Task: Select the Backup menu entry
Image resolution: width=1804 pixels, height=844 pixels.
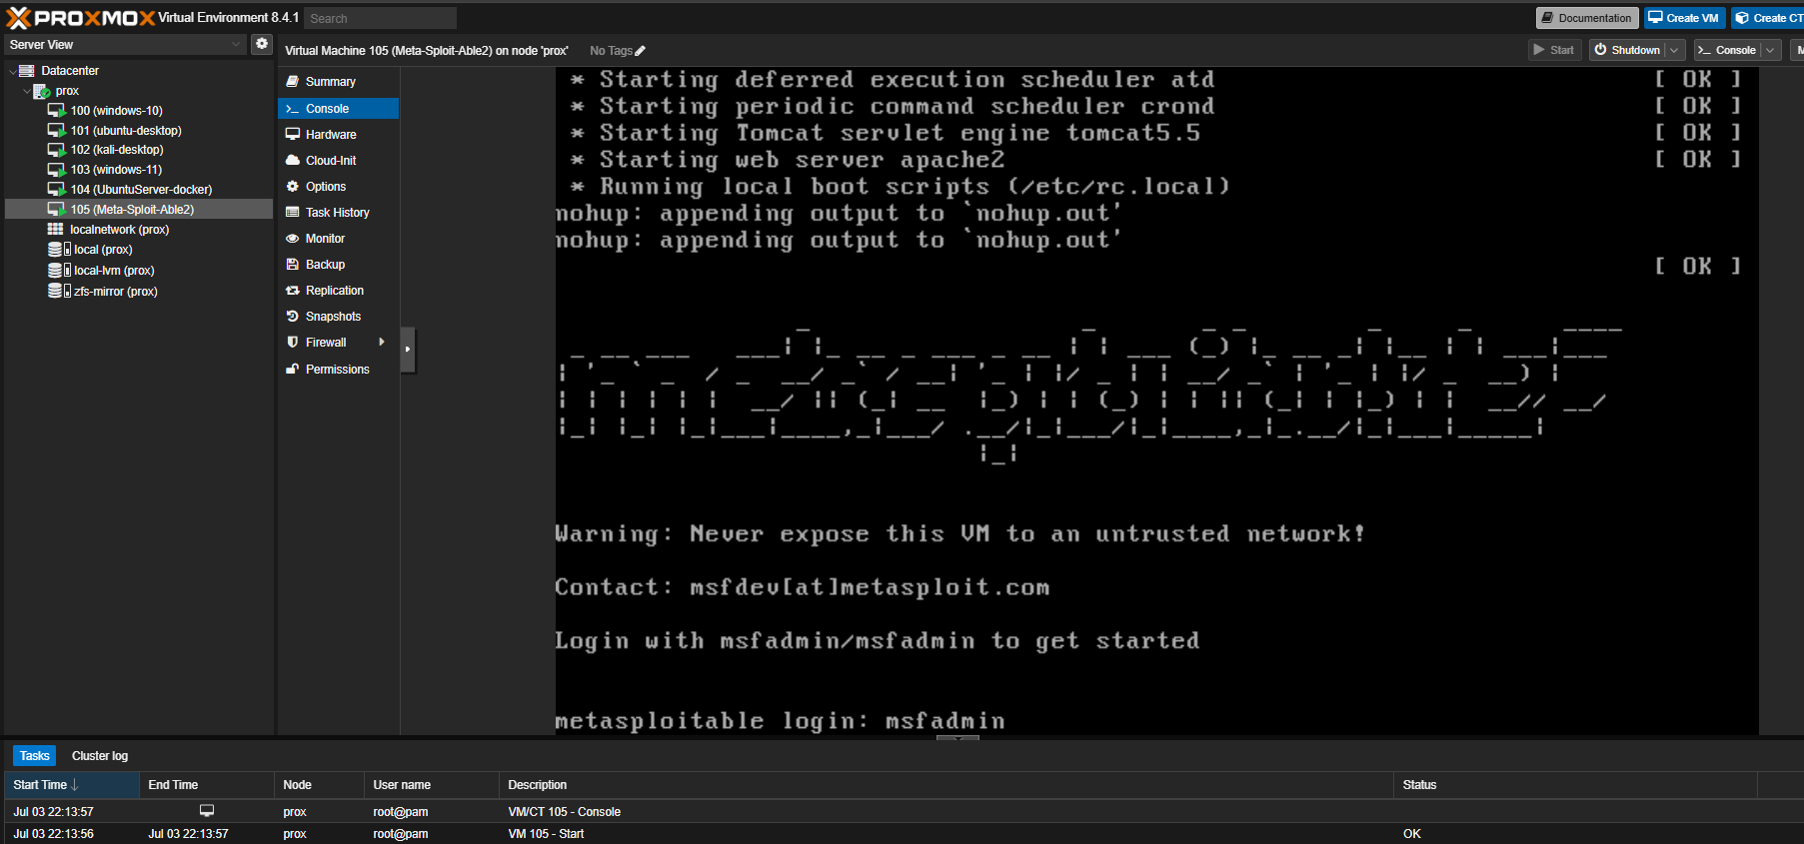Action: tap(325, 265)
